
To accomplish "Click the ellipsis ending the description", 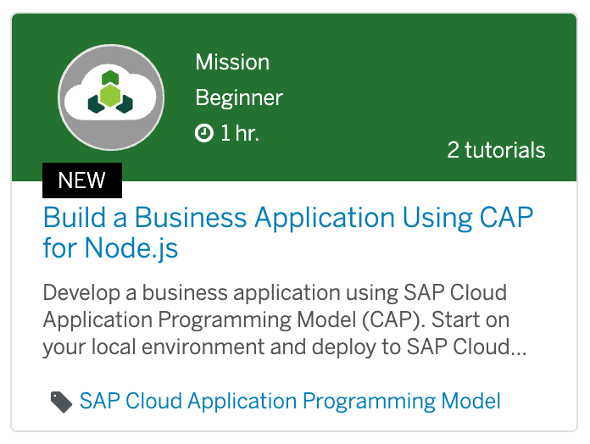I will point(518,352).
